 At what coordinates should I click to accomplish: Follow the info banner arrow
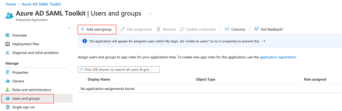pos(264,41)
